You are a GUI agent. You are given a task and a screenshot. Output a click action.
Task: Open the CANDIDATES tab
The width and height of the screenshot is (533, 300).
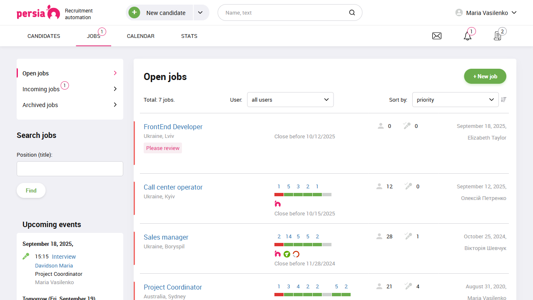click(x=43, y=36)
